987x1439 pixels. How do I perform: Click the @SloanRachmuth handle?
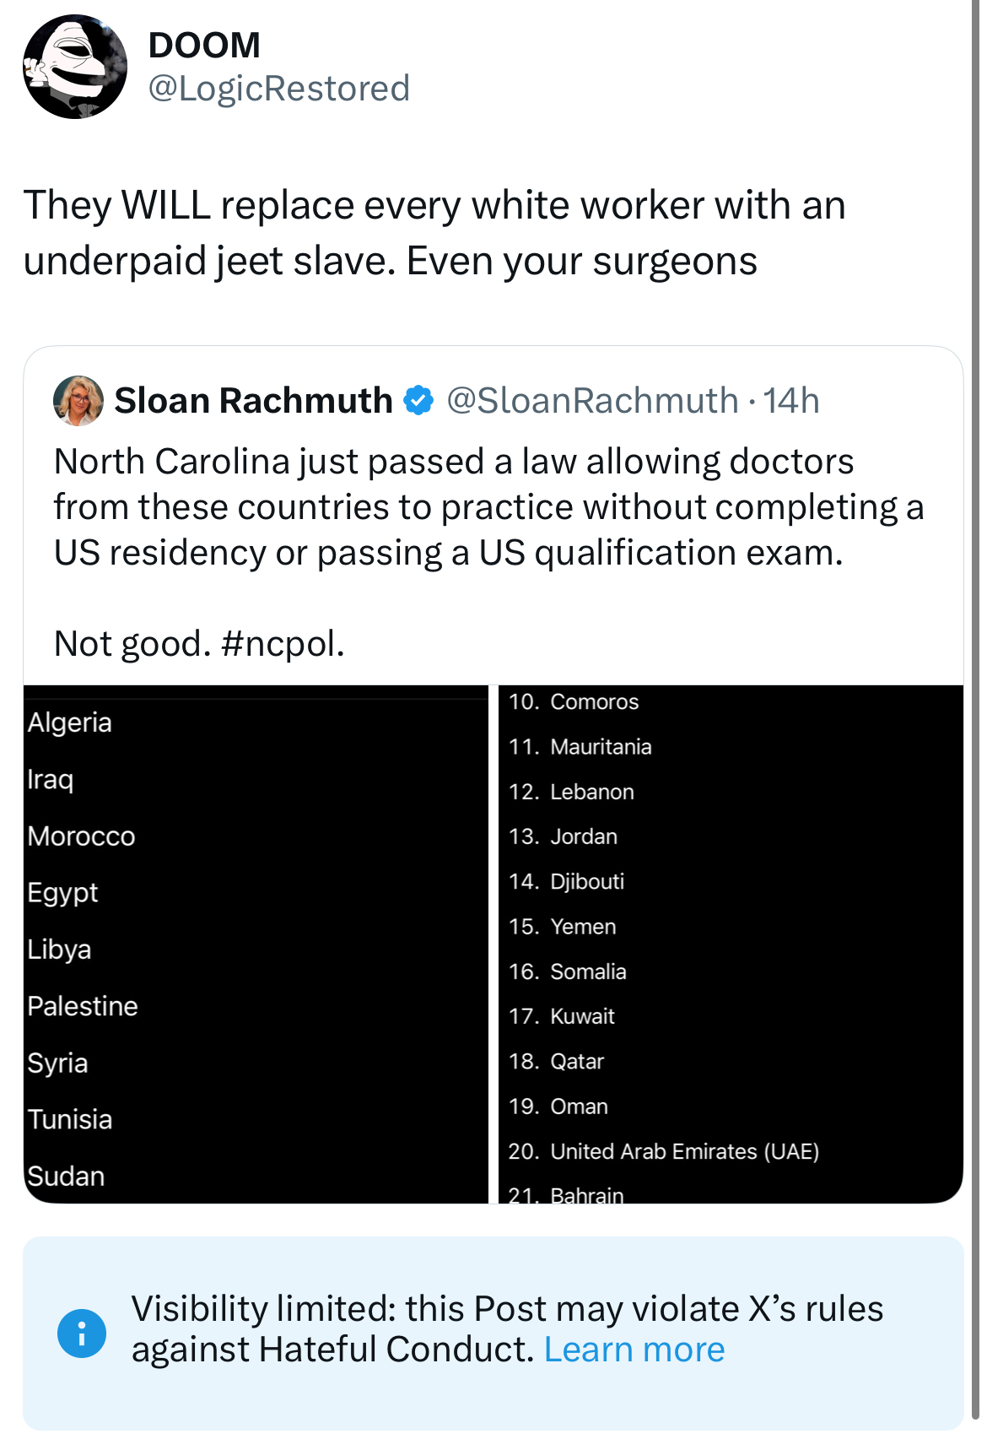pyautogui.click(x=592, y=400)
